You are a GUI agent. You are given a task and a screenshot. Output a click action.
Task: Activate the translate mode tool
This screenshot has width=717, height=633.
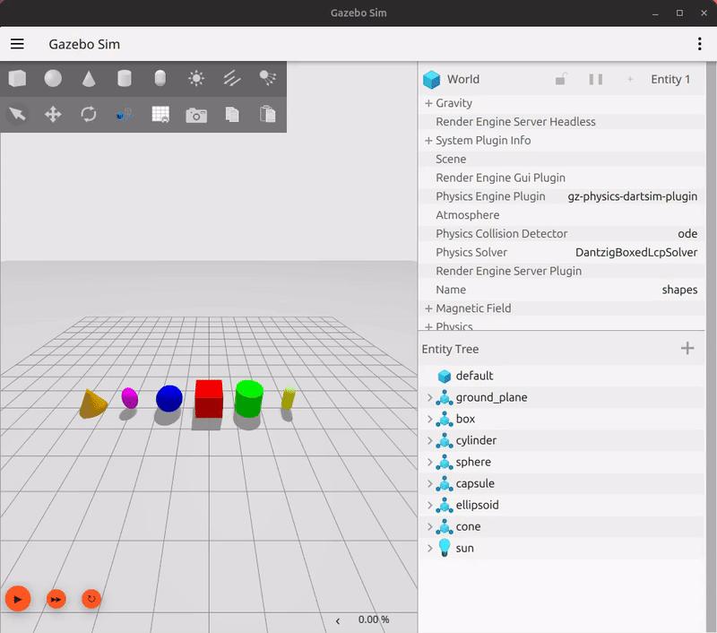pyautogui.click(x=53, y=114)
